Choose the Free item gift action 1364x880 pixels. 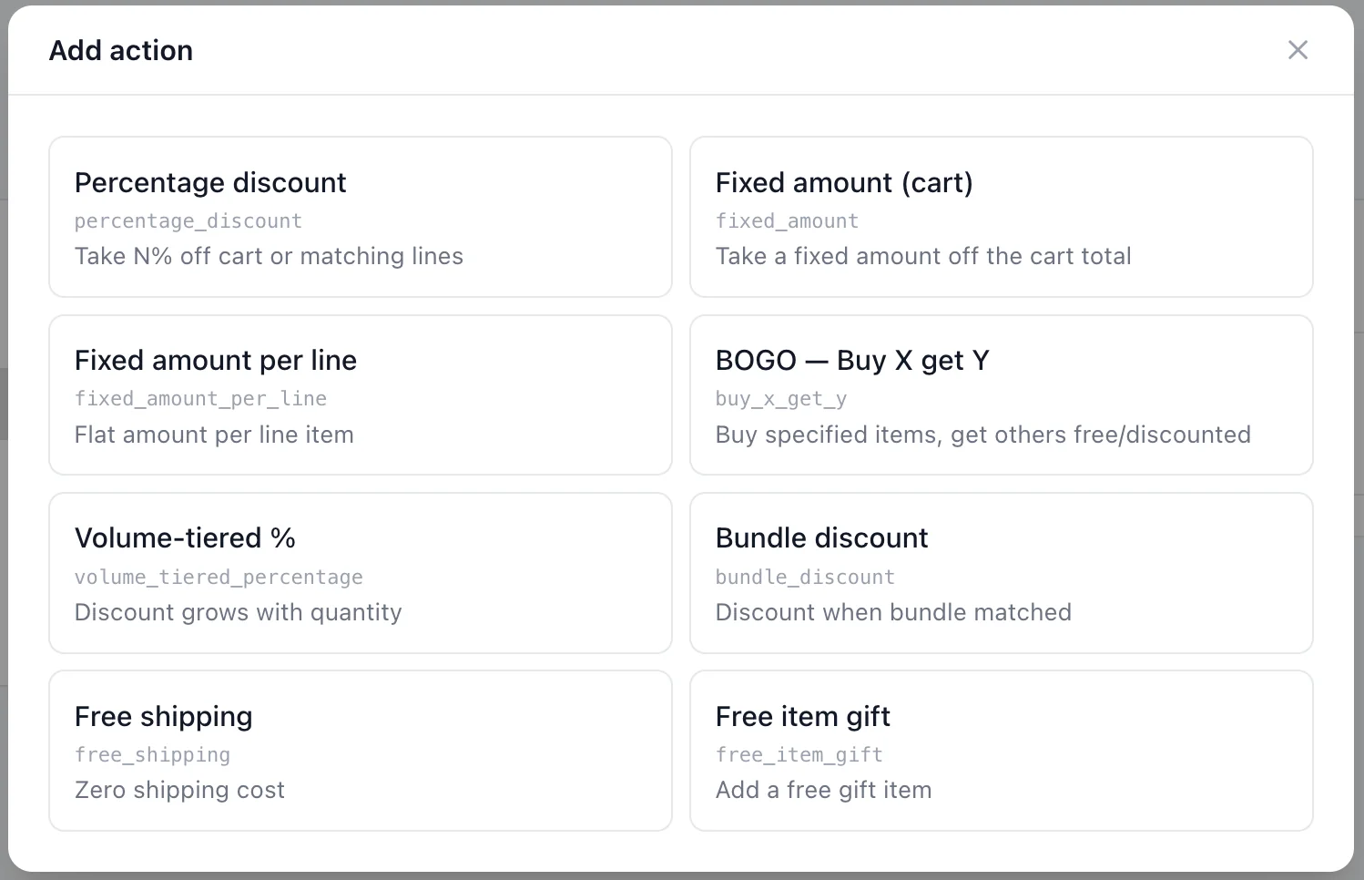pos(1001,751)
